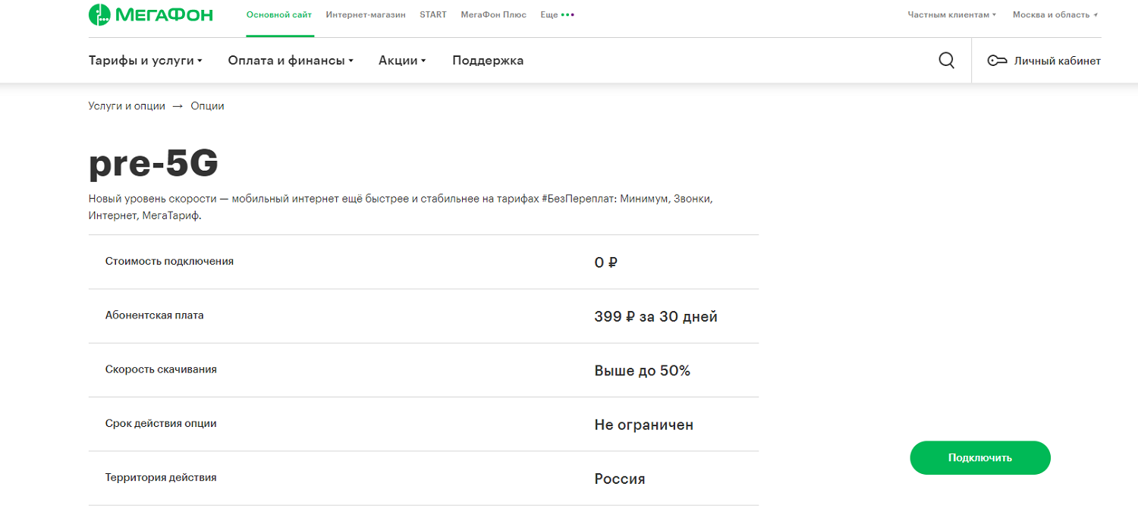Click the Абонентская плата label
The height and width of the screenshot is (521, 1138).
(155, 315)
